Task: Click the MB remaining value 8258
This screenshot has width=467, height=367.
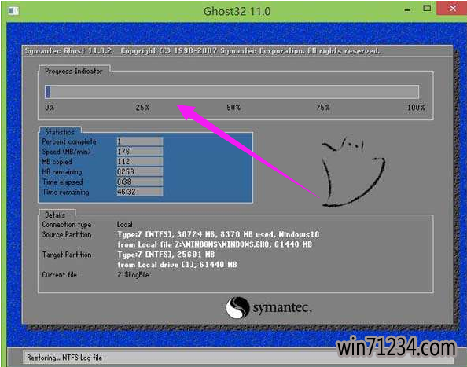Action: pyautogui.click(x=140, y=172)
